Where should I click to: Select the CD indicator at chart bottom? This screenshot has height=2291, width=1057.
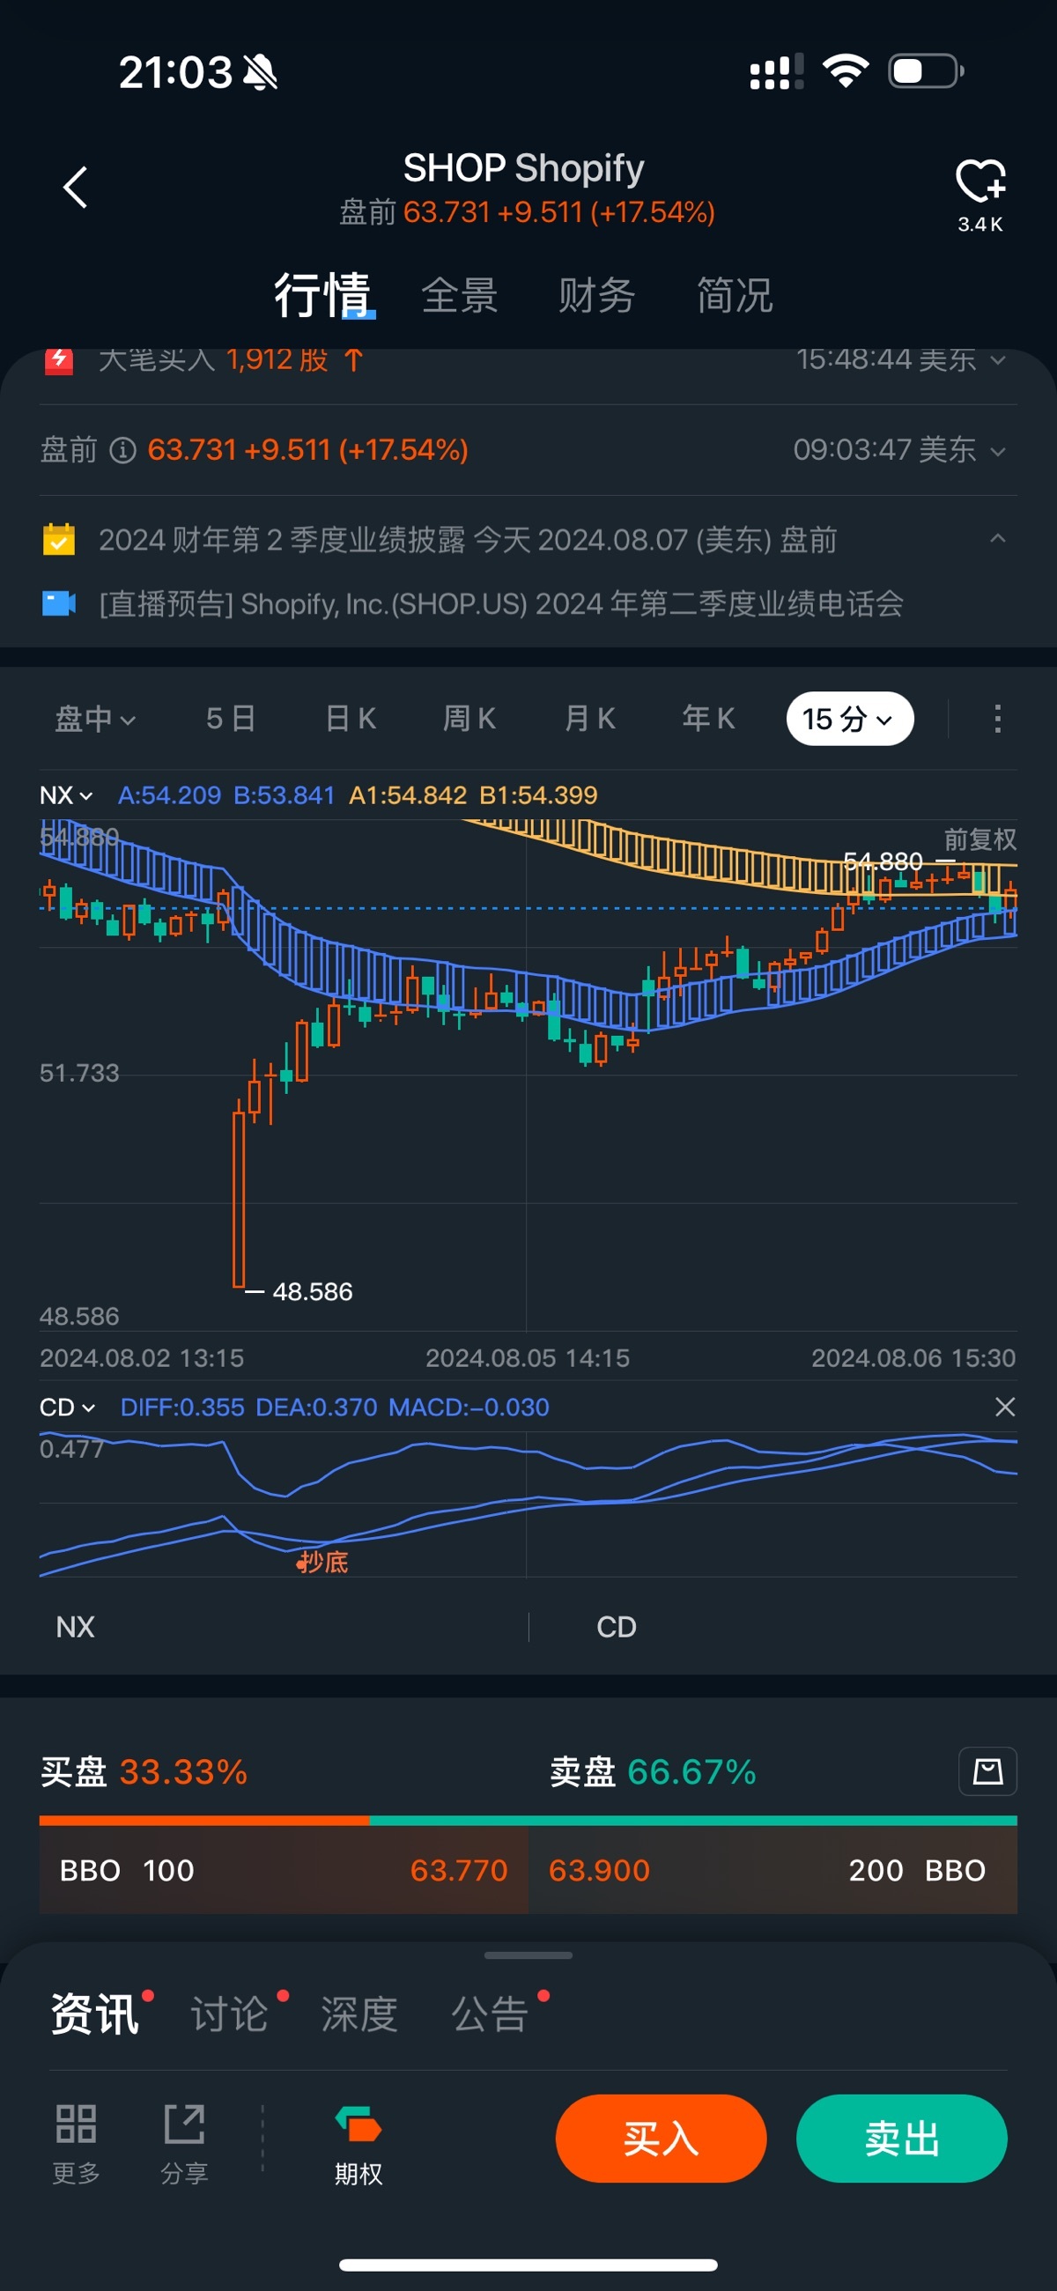pos(616,1627)
